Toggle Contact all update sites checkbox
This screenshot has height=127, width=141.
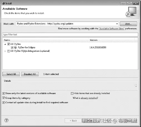pyautogui.click(x=4, y=102)
